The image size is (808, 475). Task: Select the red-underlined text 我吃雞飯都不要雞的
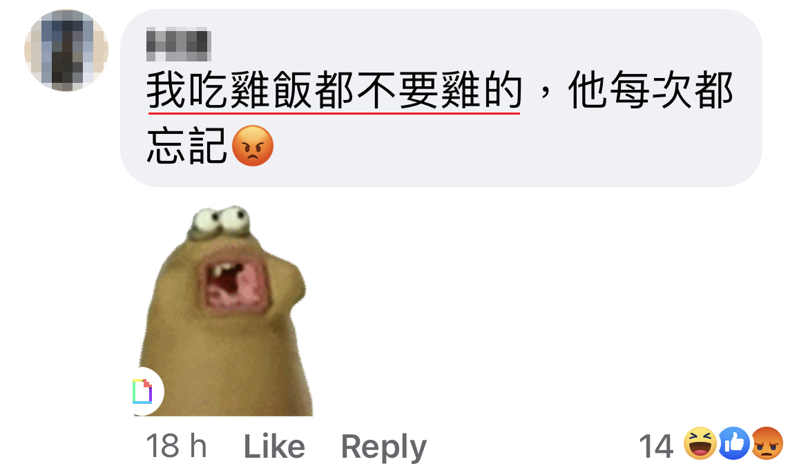tap(334, 90)
